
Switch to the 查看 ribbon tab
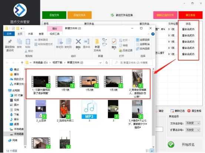(x=41, y=34)
